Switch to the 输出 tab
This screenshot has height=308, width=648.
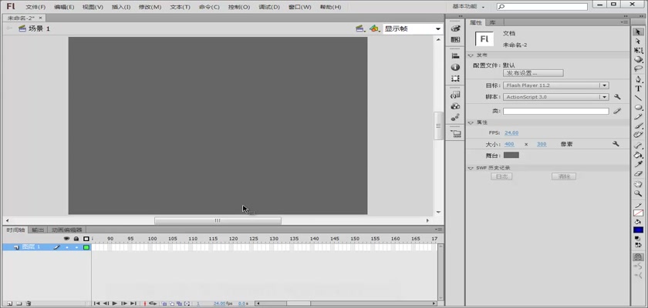click(x=38, y=229)
